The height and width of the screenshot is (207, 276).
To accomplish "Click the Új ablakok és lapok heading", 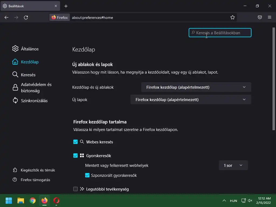I will click(x=92, y=64).
